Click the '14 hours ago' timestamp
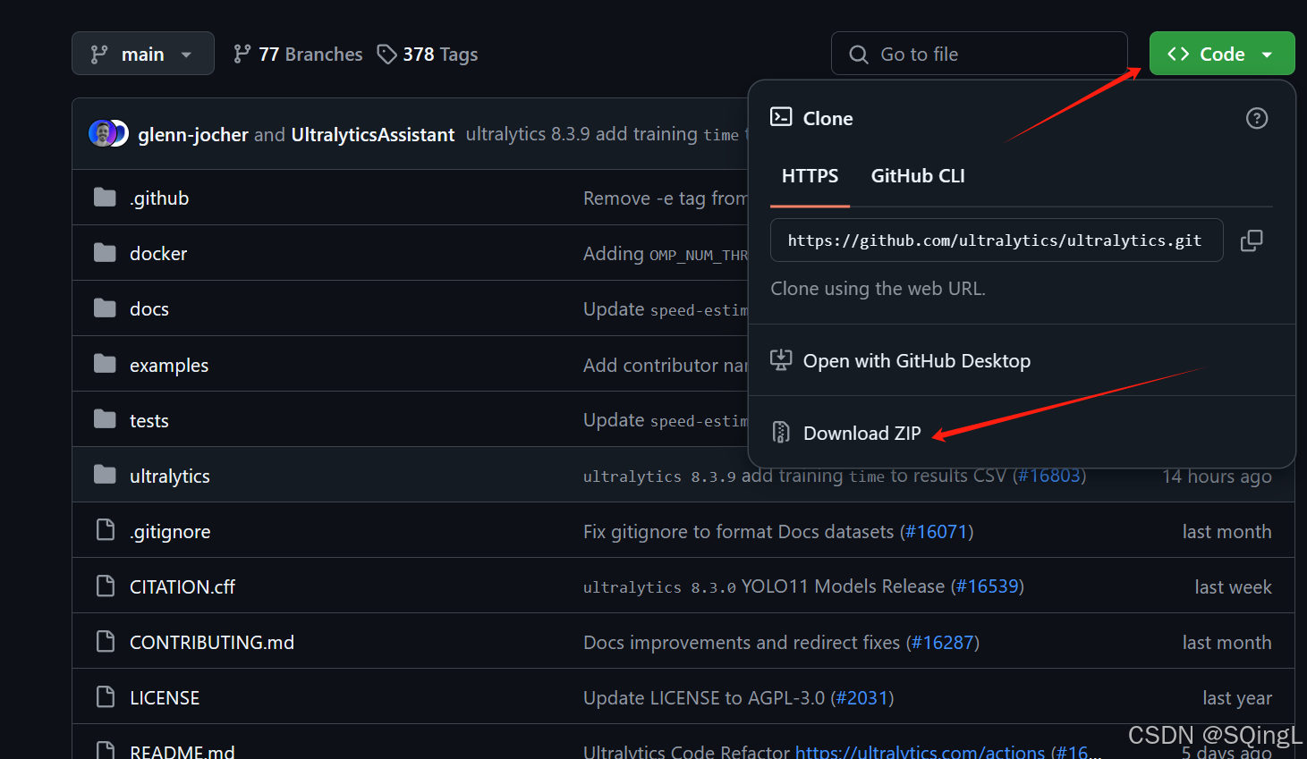Image resolution: width=1307 pixels, height=759 pixels. click(1217, 476)
